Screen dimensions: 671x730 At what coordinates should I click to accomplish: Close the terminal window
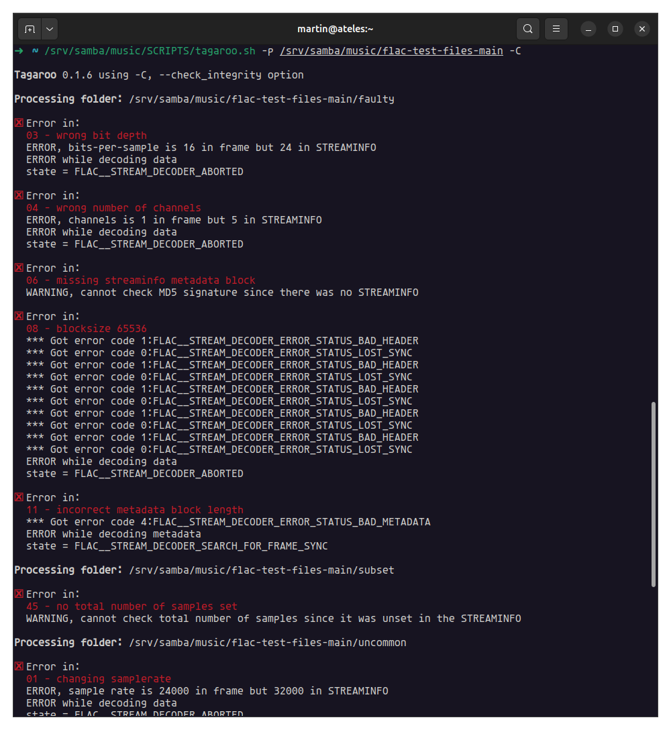pos(642,29)
